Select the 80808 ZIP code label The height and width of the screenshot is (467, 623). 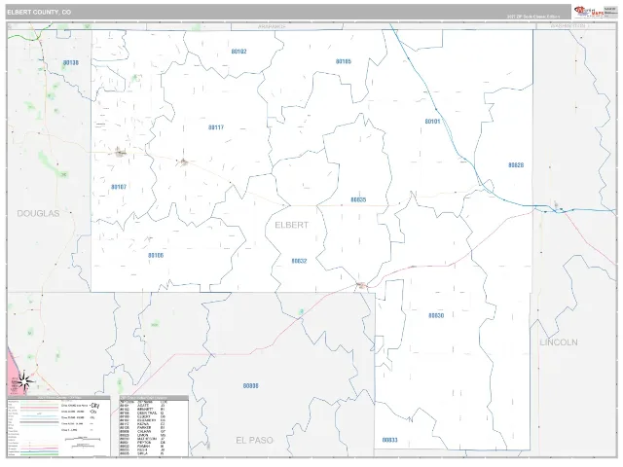click(x=251, y=385)
